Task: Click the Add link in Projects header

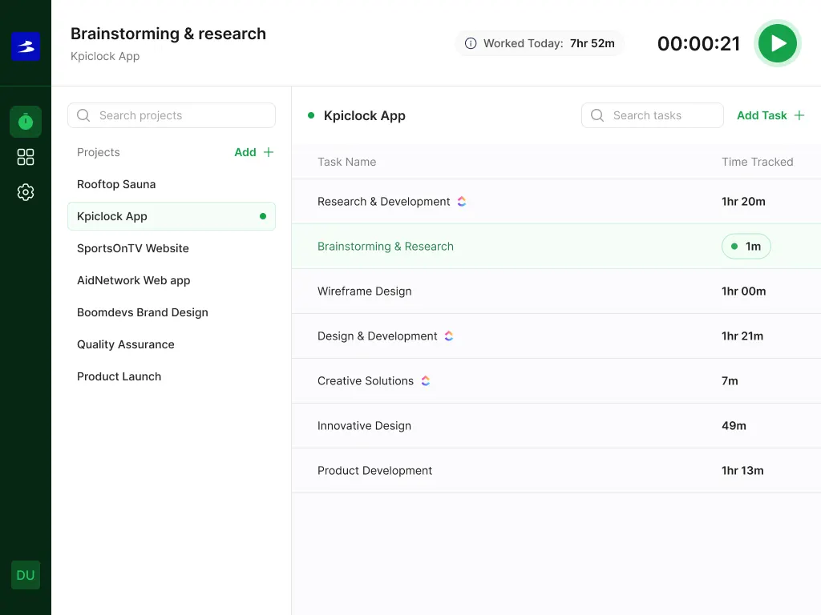Action: click(245, 152)
